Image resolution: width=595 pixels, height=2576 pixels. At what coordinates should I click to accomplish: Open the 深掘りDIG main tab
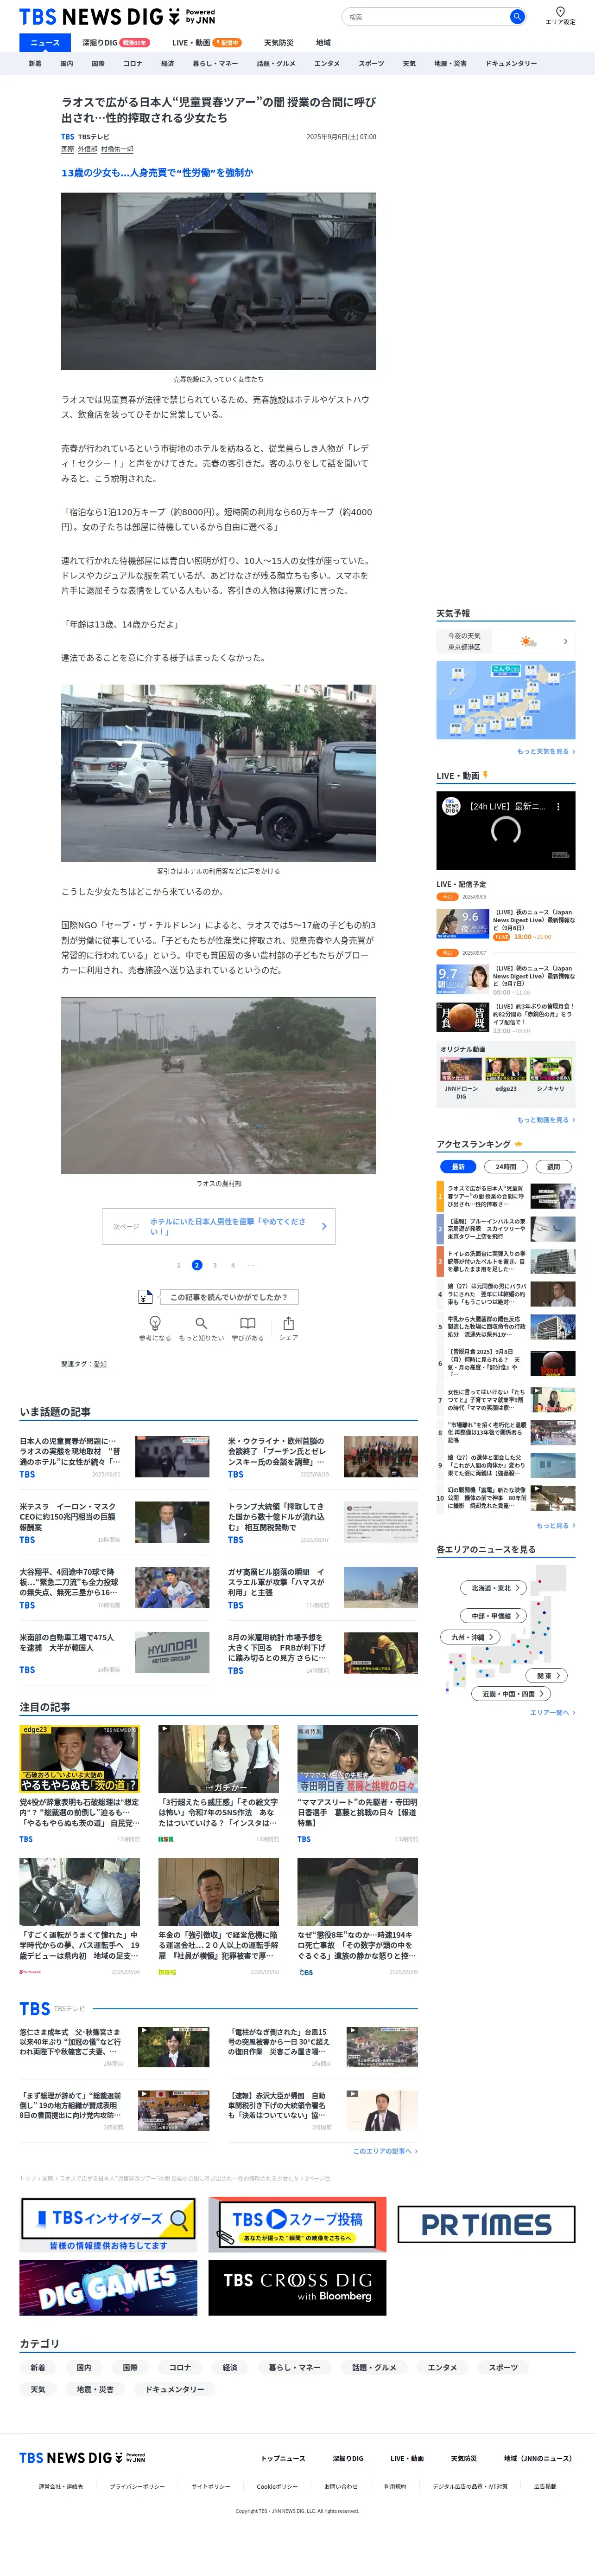click(115, 43)
